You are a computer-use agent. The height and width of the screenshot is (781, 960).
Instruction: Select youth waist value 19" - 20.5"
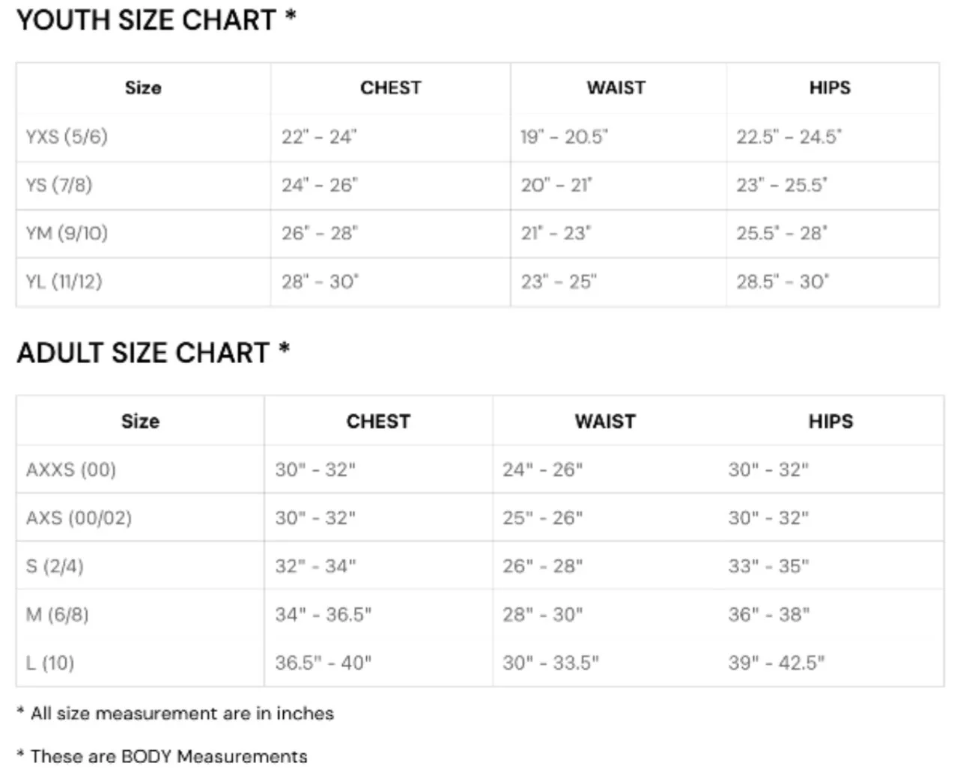click(x=565, y=137)
